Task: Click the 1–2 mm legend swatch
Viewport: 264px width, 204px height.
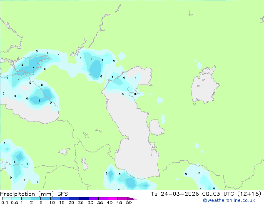Action: [x=26, y=199]
